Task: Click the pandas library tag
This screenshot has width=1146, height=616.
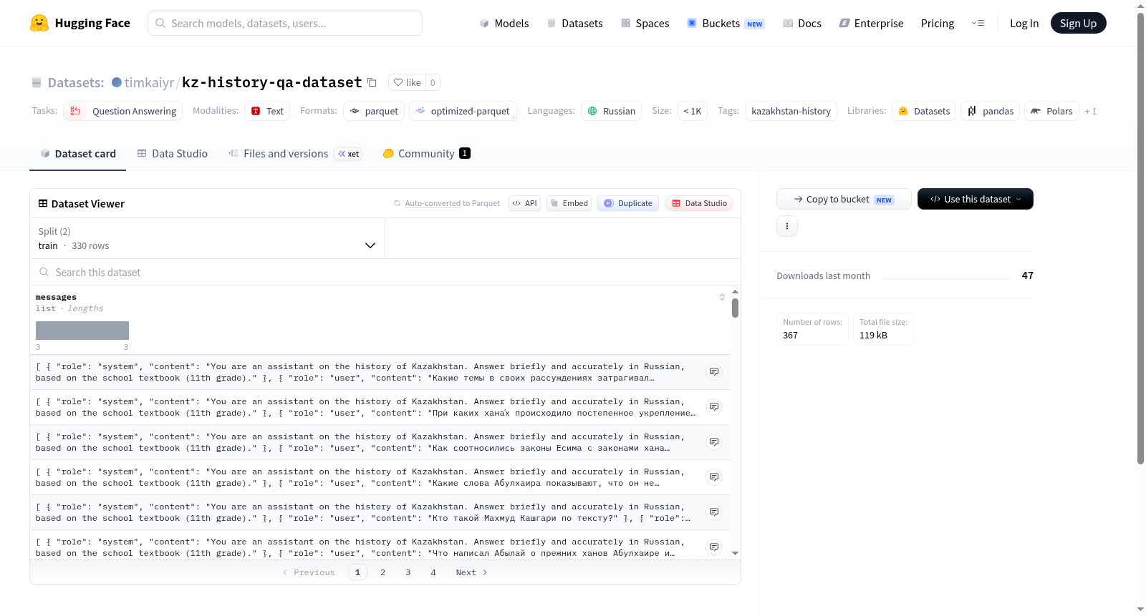Action: click(991, 111)
